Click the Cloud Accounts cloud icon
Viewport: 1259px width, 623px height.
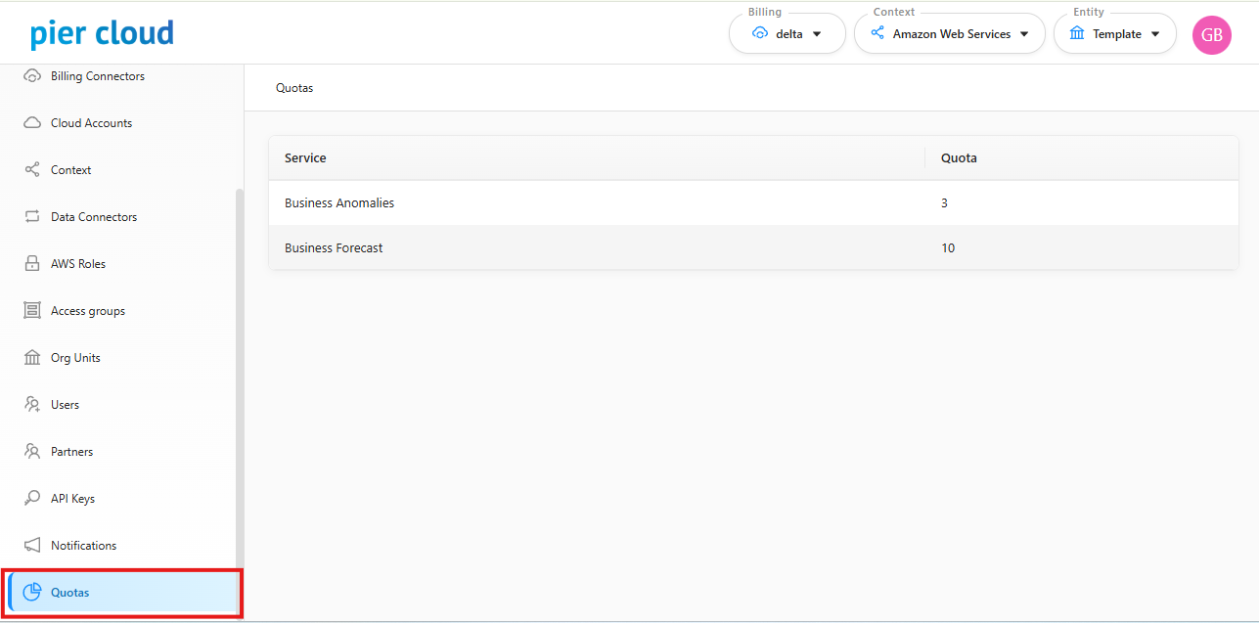(x=32, y=123)
